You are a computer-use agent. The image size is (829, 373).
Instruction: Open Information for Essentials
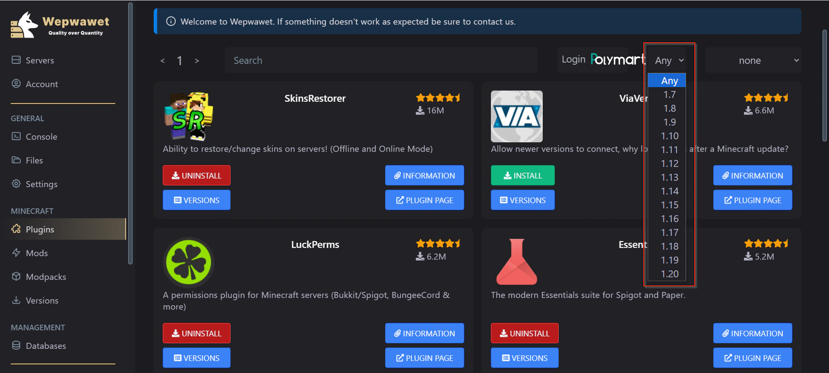tap(753, 333)
